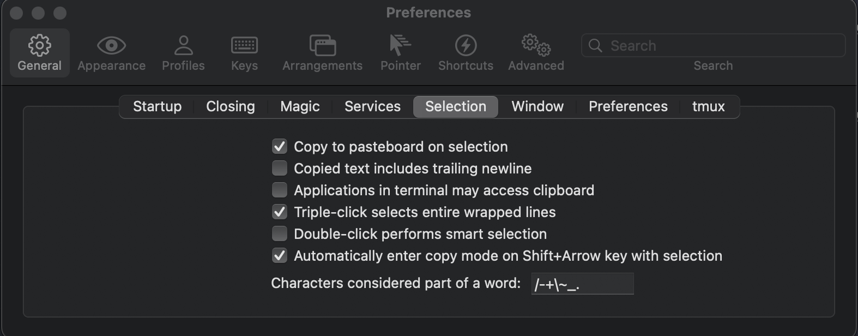Select the Startup tab
Image resolution: width=858 pixels, height=336 pixels.
coord(157,106)
